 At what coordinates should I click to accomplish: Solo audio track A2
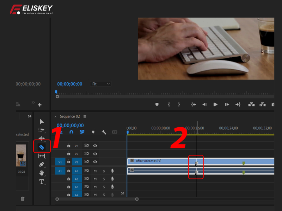[x=104, y=179]
